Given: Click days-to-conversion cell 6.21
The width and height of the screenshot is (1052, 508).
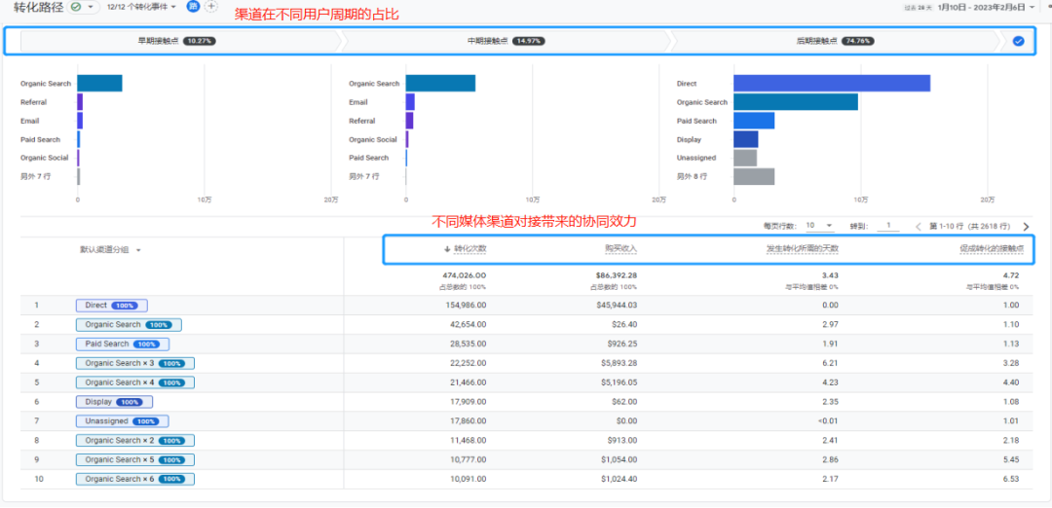Looking at the screenshot, I should coord(831,363).
